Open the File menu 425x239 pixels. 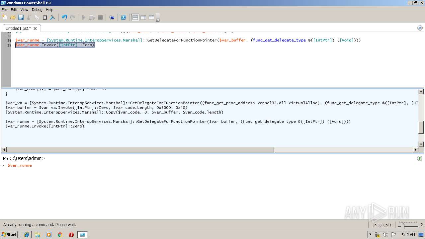[4, 10]
